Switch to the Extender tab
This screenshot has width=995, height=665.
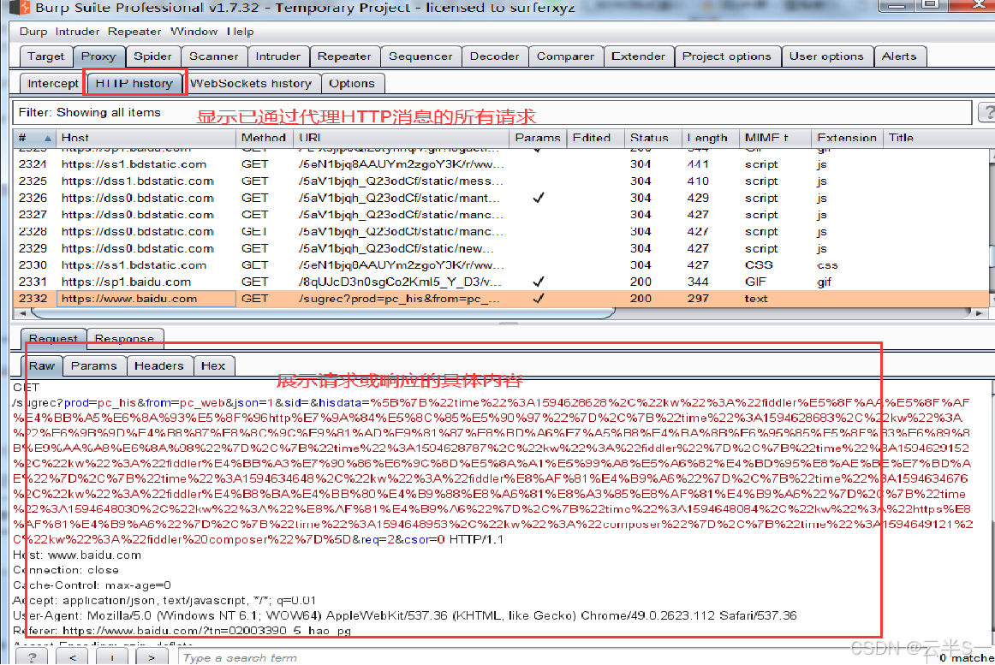pos(639,56)
